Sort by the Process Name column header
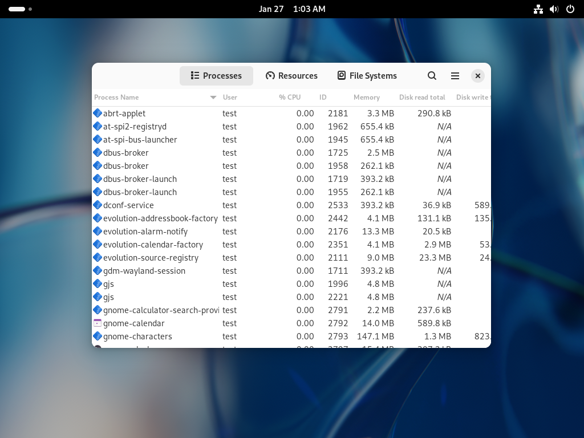 click(156, 97)
